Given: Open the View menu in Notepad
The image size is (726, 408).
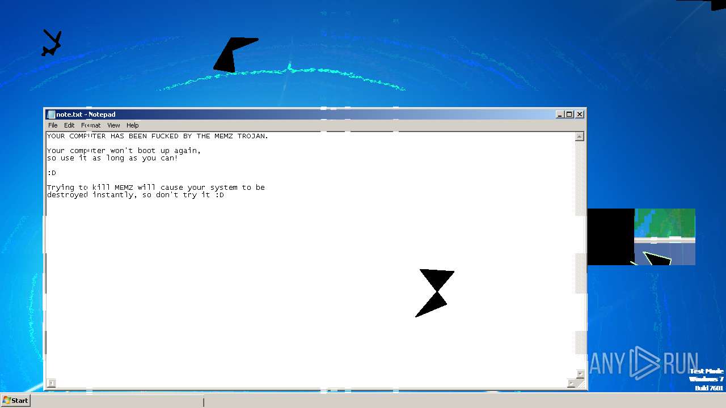Looking at the screenshot, I should tap(113, 125).
